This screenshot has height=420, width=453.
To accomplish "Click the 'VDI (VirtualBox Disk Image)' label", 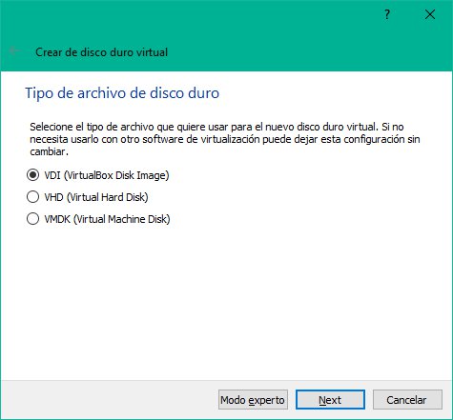I will (107, 175).
